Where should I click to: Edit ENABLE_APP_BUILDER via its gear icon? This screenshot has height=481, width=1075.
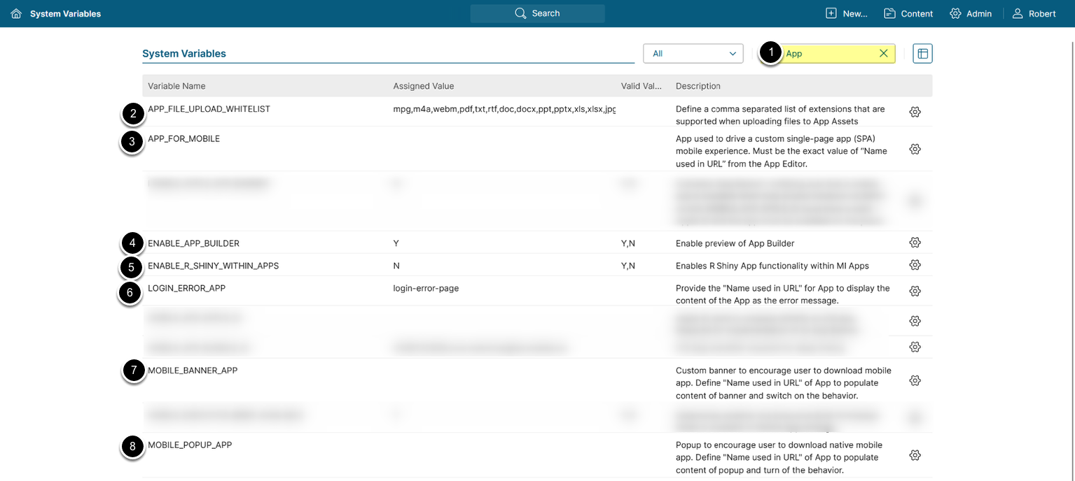coord(915,243)
